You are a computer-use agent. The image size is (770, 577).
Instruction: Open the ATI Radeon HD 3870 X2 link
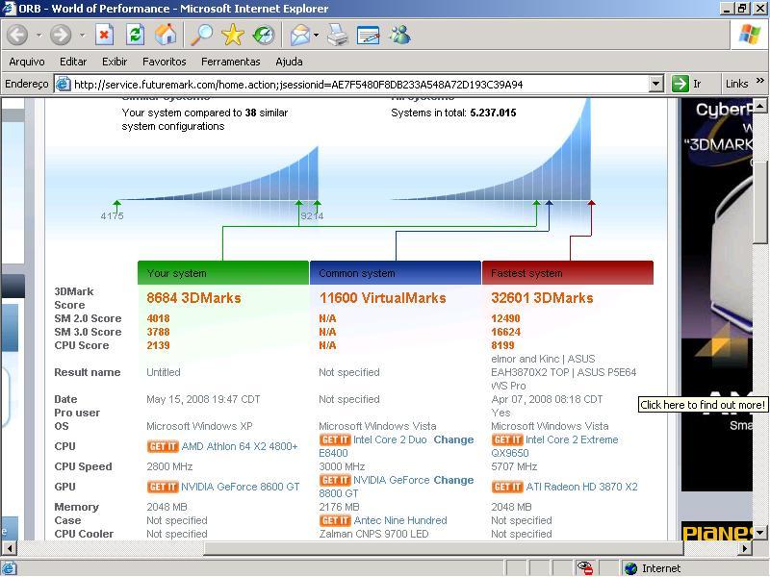point(582,487)
